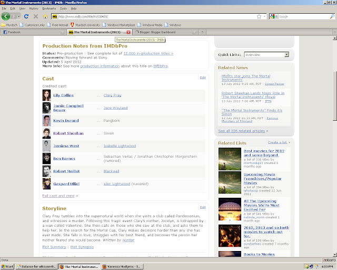
Task: Expand the address bar history dropdown
Action: pyautogui.click(x=264, y=16)
